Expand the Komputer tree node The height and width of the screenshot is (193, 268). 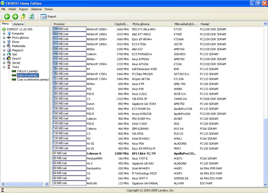tap(4, 34)
